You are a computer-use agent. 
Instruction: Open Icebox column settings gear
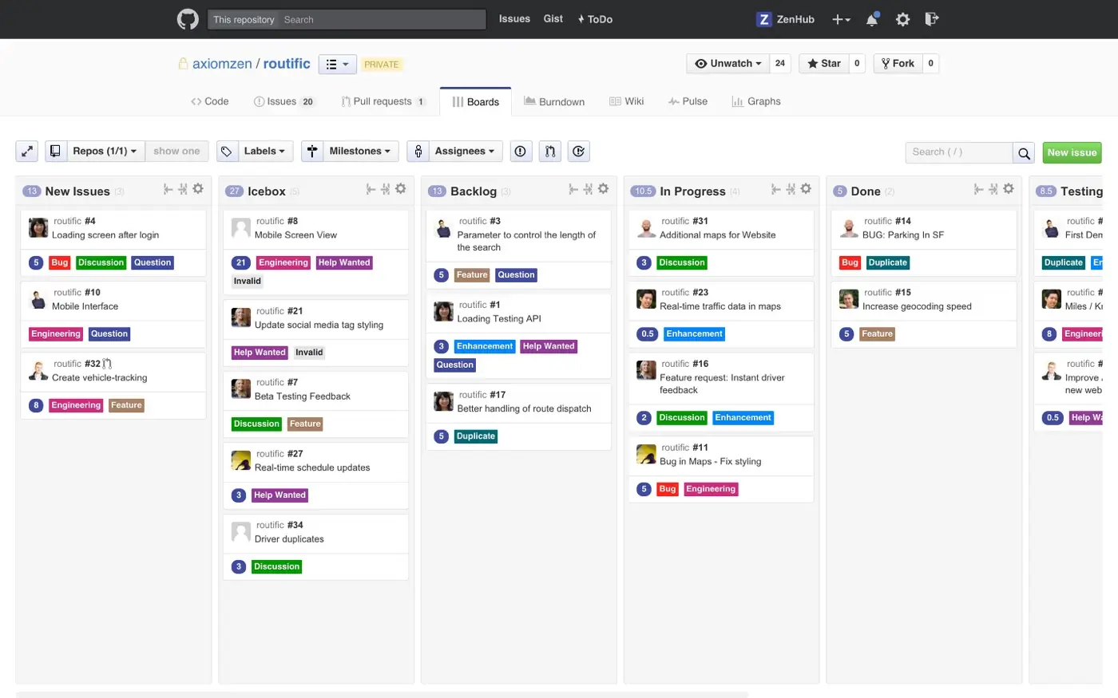401,189
